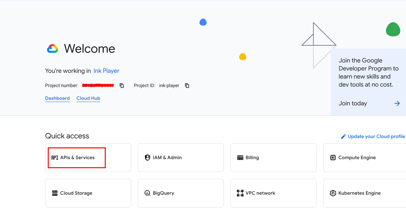Click the Cloud Storage icon
Viewport: 406px width, 212px height.
(x=55, y=193)
